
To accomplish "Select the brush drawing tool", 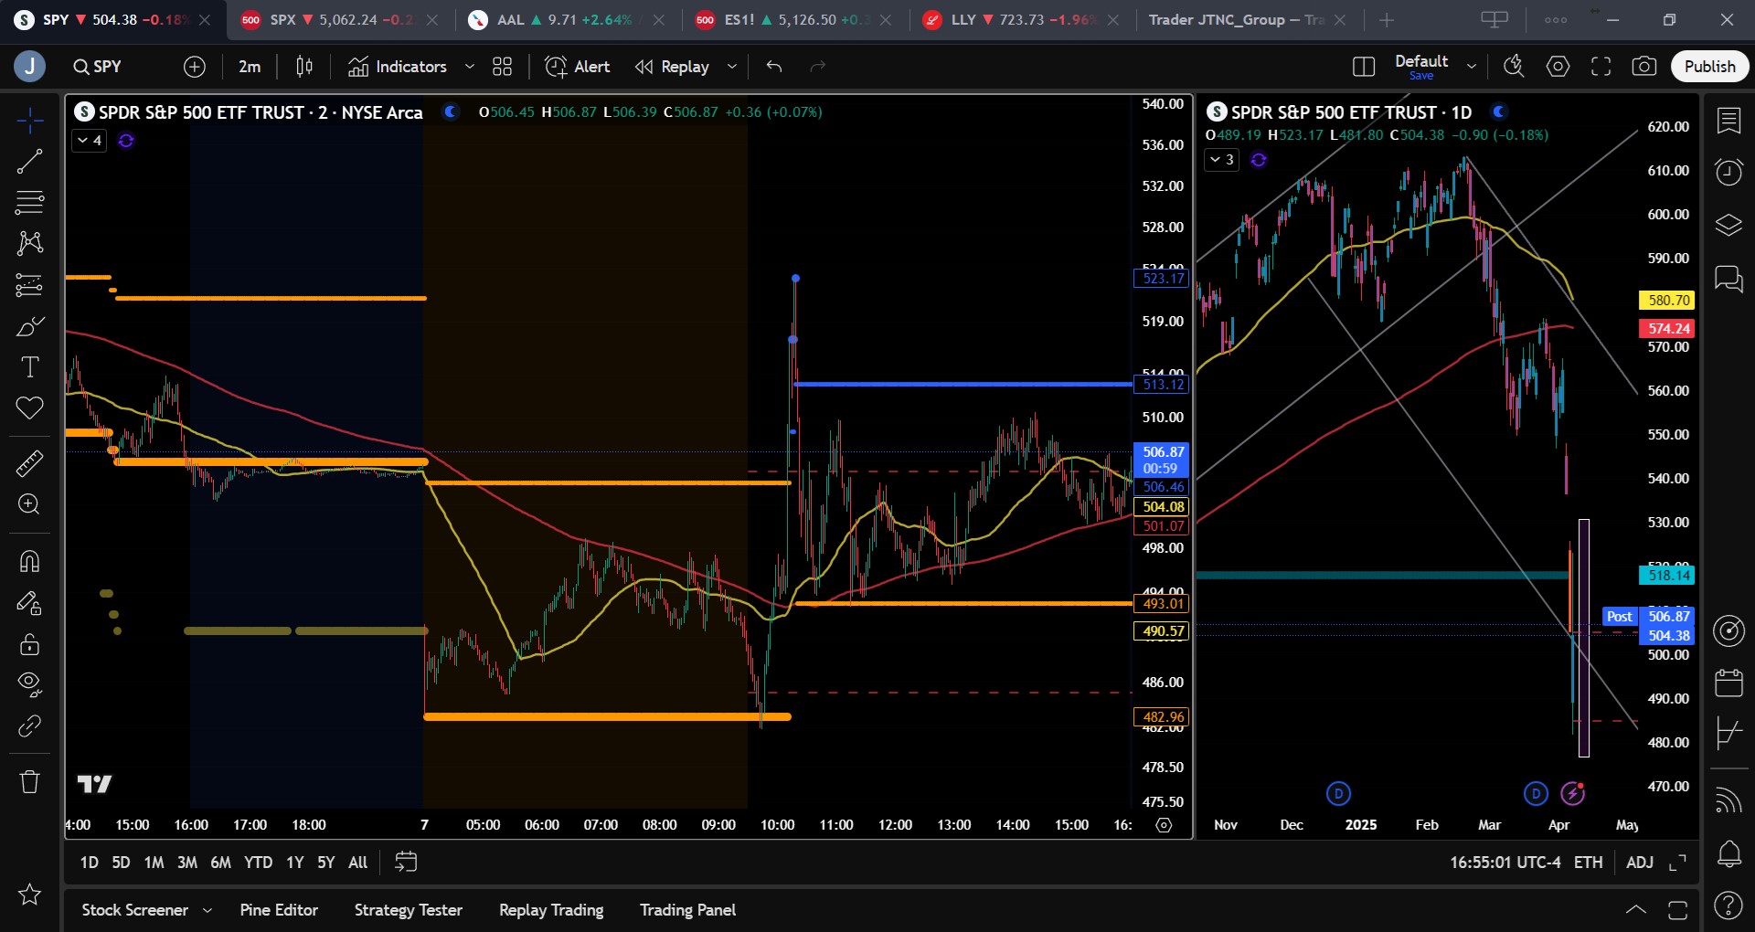I will click(29, 326).
